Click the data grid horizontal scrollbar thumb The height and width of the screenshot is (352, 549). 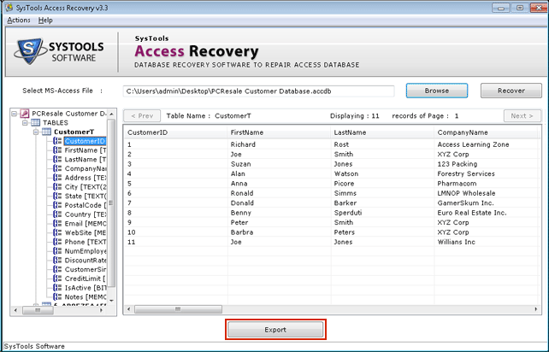click(178, 309)
